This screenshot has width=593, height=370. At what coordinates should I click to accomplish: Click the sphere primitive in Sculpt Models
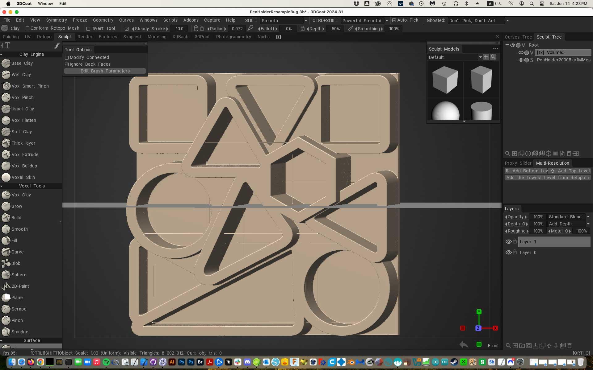[445, 110]
